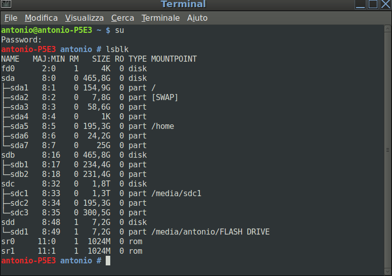Click the Terminal title bar text
The width and height of the screenshot is (392, 276).
[x=183, y=5]
